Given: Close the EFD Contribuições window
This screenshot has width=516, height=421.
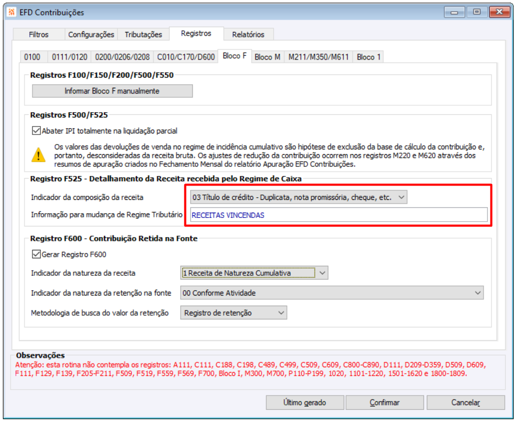Looking at the screenshot, I should point(499,12).
